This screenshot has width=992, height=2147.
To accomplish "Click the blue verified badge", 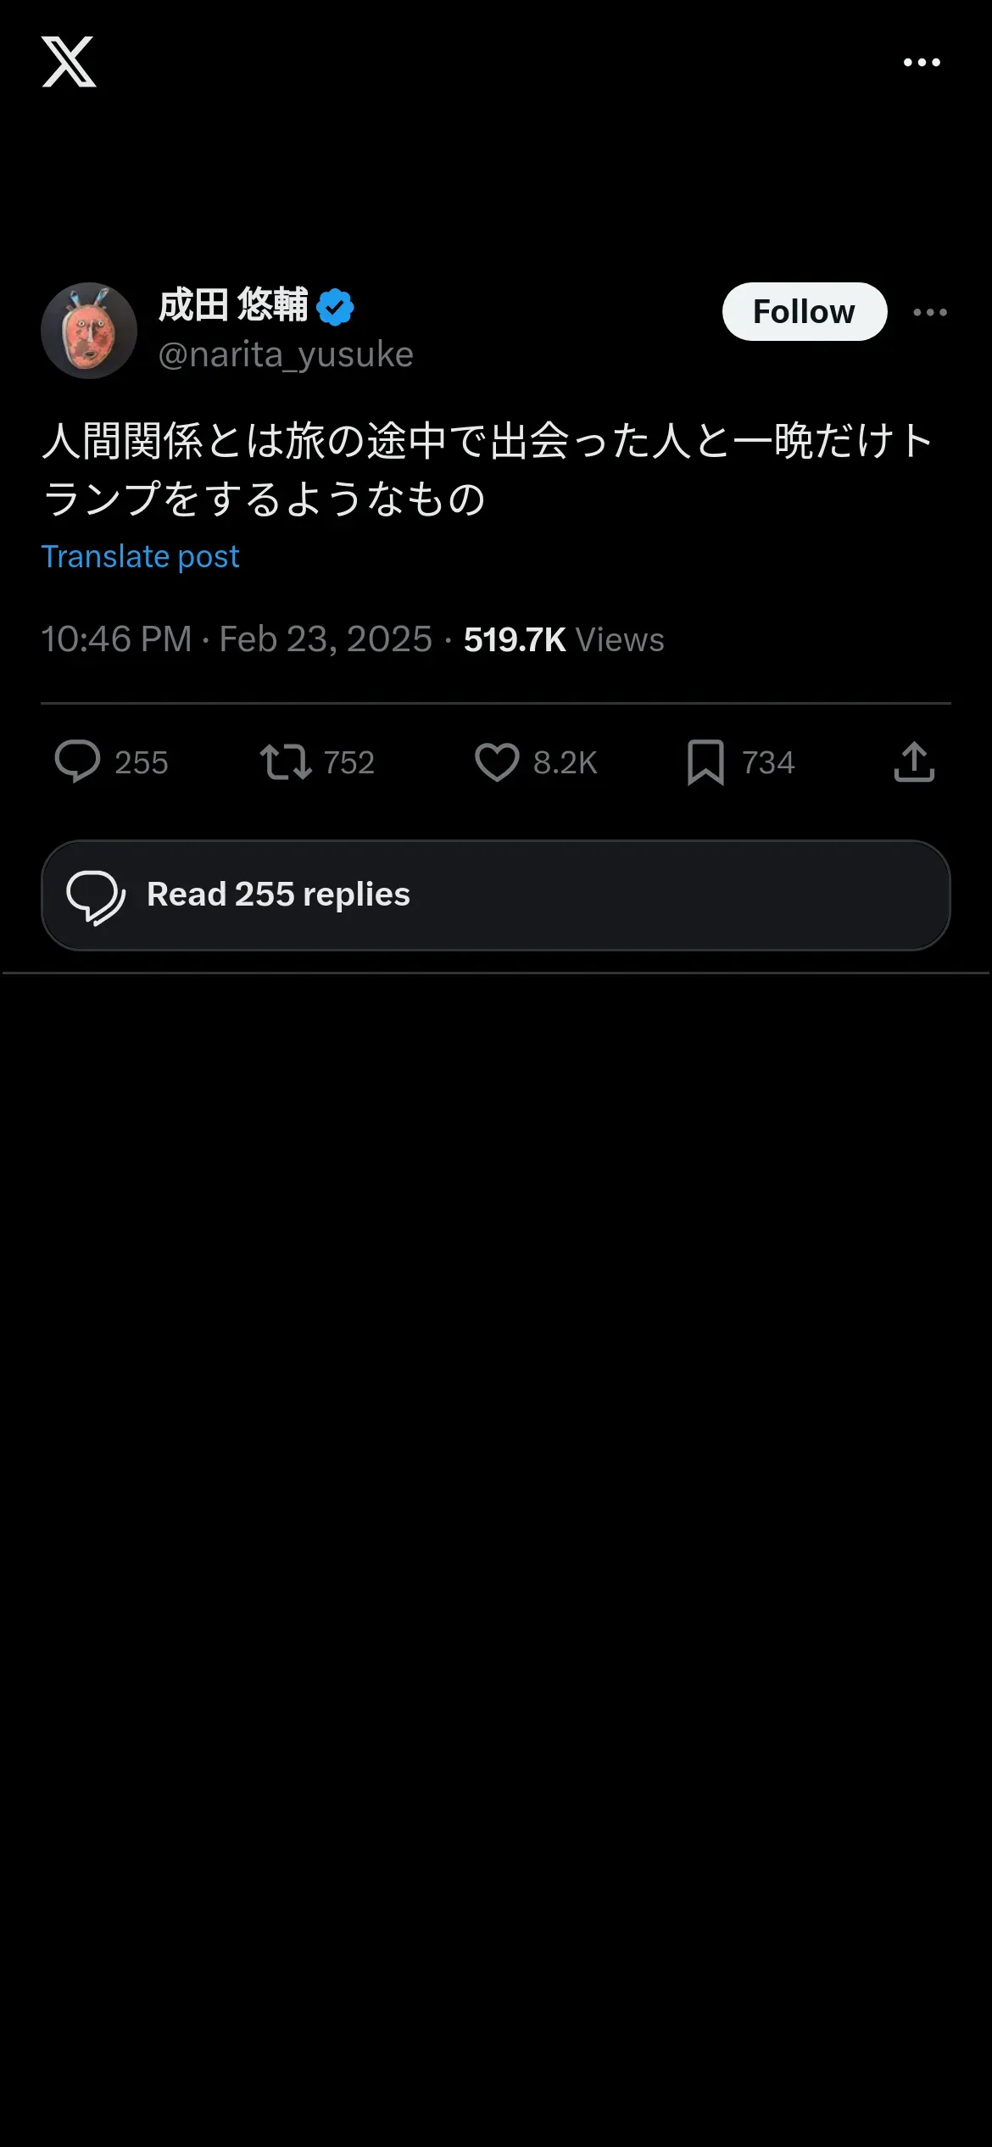I will coord(336,307).
